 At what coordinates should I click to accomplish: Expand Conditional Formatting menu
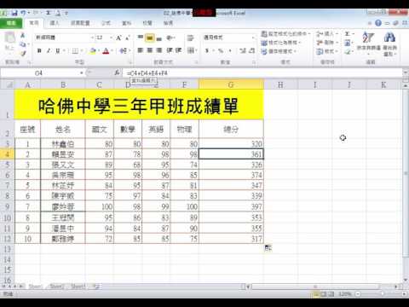tap(285, 34)
